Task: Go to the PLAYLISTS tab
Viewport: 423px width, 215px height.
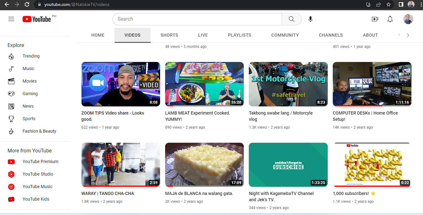Action: [239, 35]
